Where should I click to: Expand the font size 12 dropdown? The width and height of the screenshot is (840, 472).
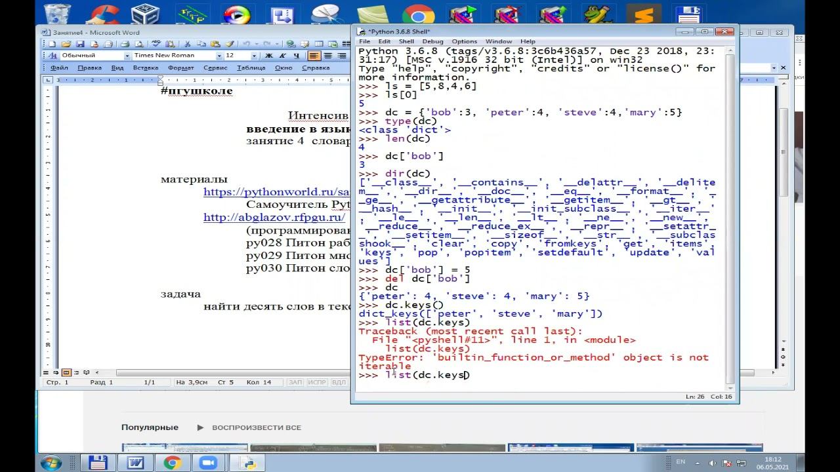coord(253,56)
